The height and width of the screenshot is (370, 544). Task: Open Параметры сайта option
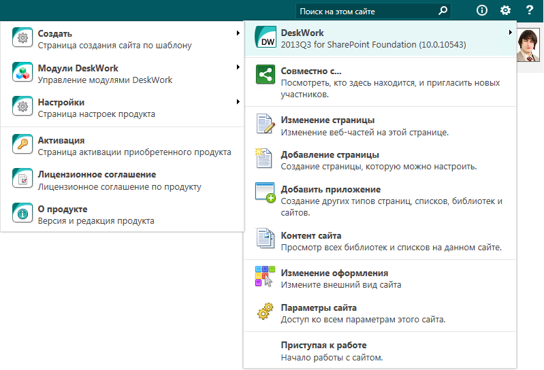(x=380, y=313)
